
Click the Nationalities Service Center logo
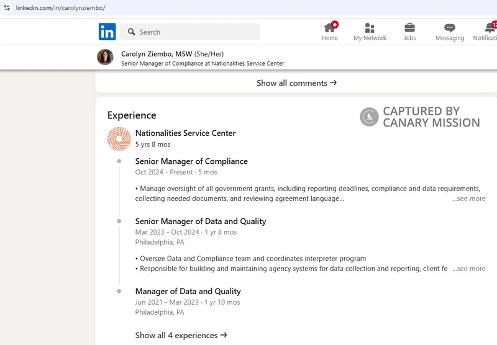(x=119, y=138)
